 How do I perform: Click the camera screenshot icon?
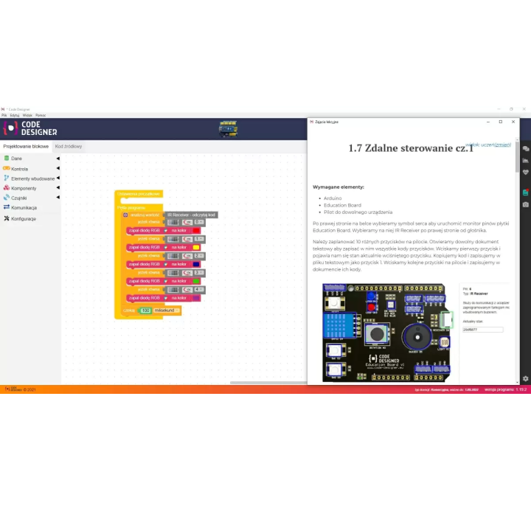pyautogui.click(x=525, y=204)
